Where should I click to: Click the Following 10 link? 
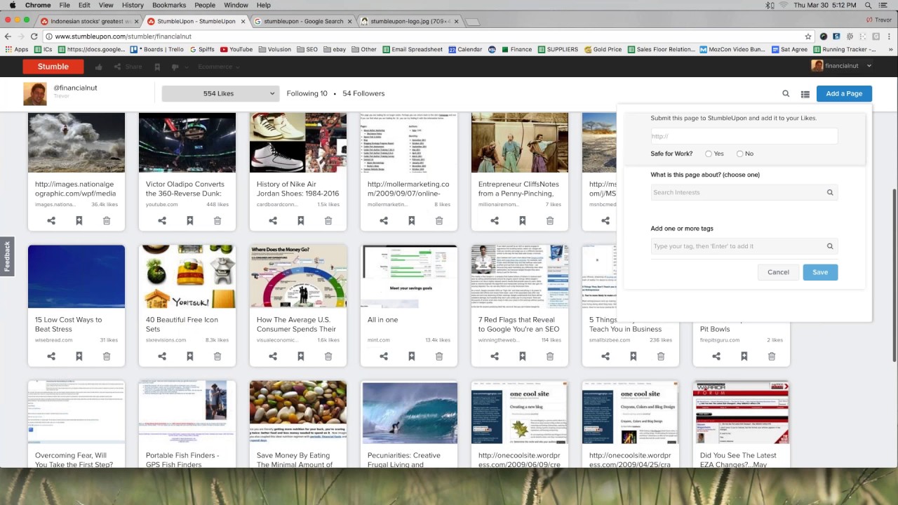(307, 93)
